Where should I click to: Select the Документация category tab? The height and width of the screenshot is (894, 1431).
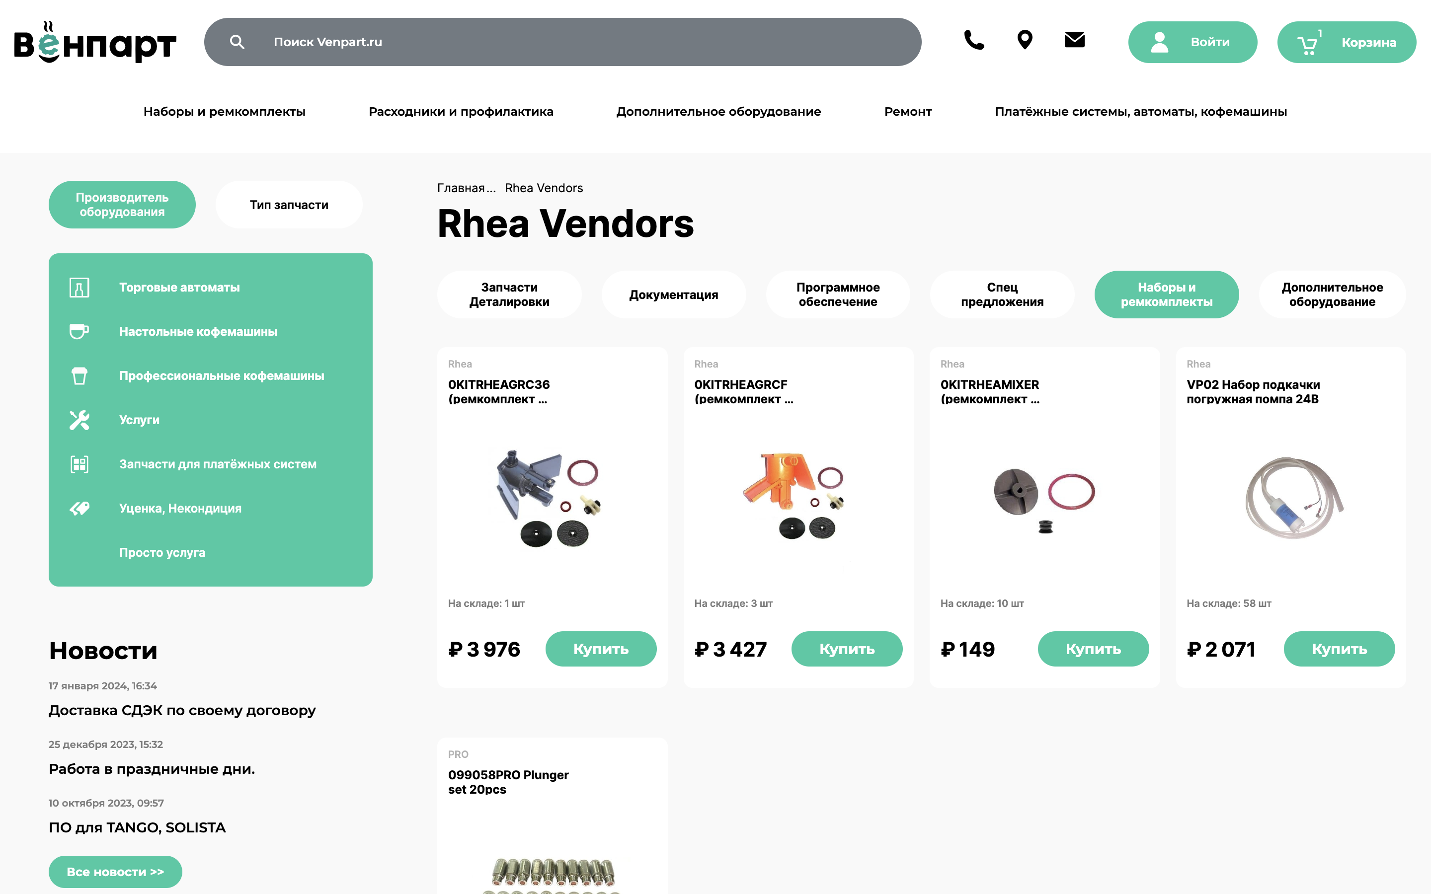(674, 295)
